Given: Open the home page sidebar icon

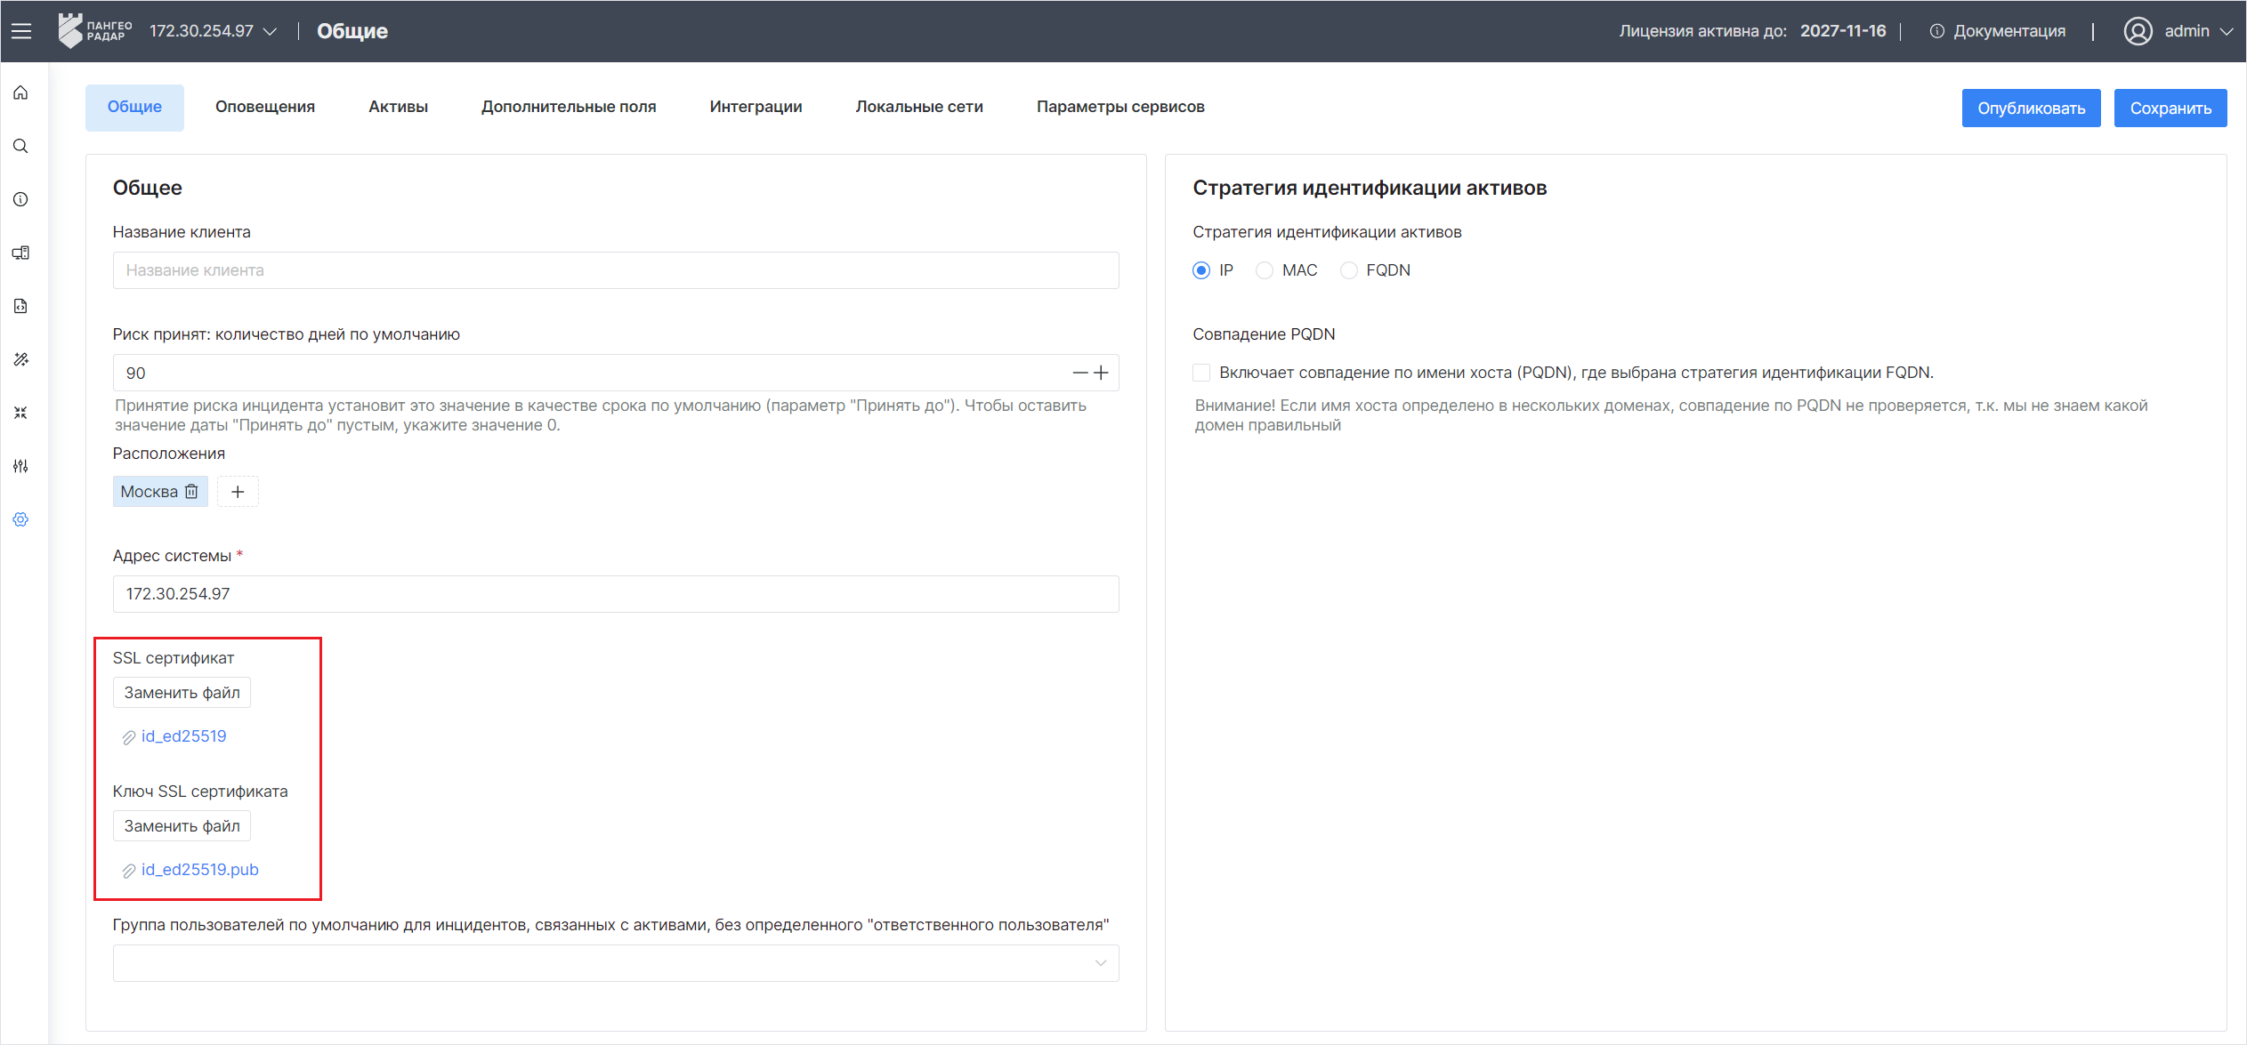Looking at the screenshot, I should pyautogui.click(x=21, y=93).
